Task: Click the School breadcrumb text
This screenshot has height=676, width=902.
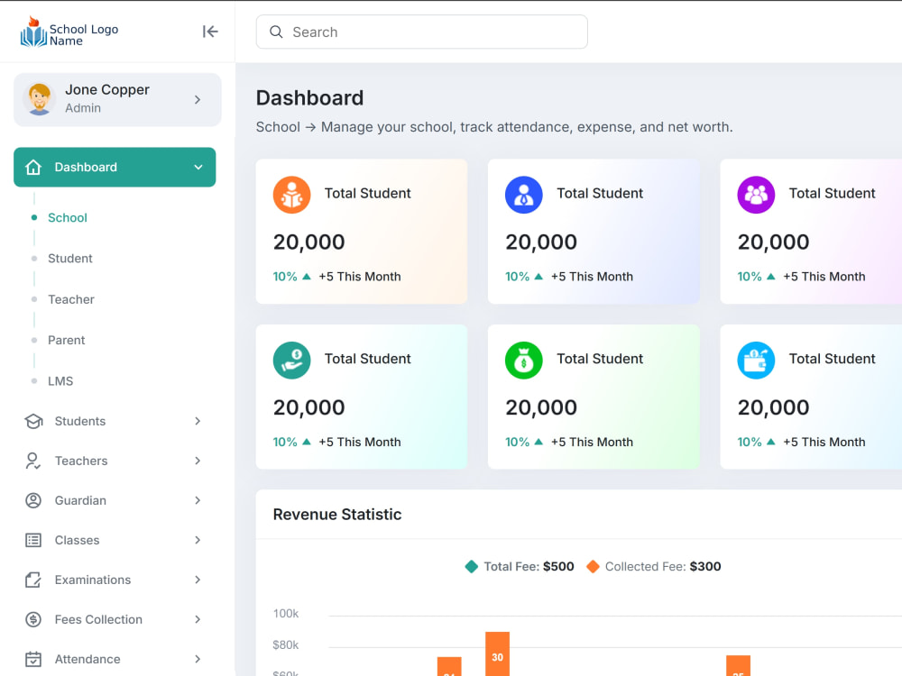Action: pos(278,127)
